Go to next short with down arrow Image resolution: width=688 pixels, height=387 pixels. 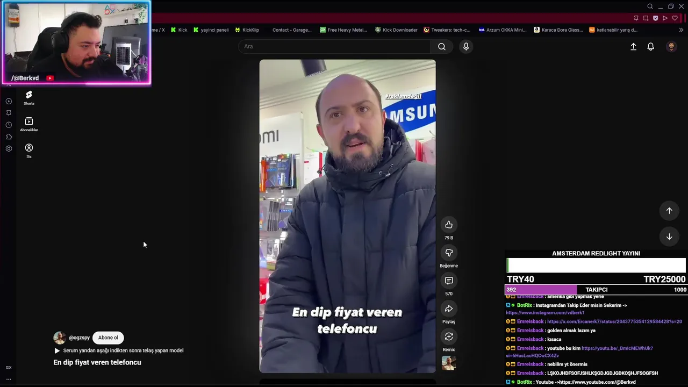coord(669,236)
